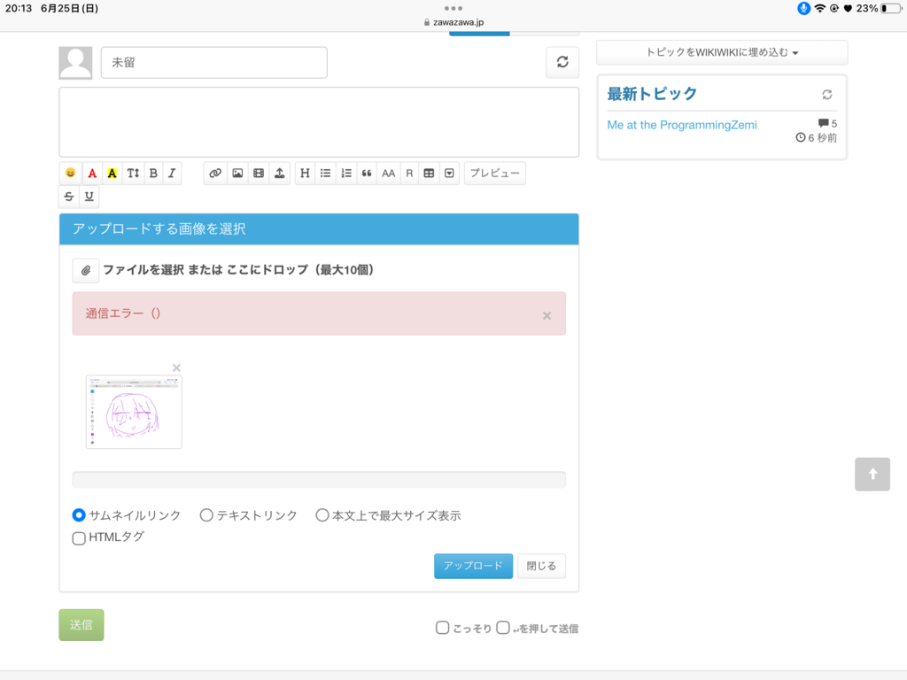
Task: Select the テキストリンク radio option
Action: coord(205,514)
